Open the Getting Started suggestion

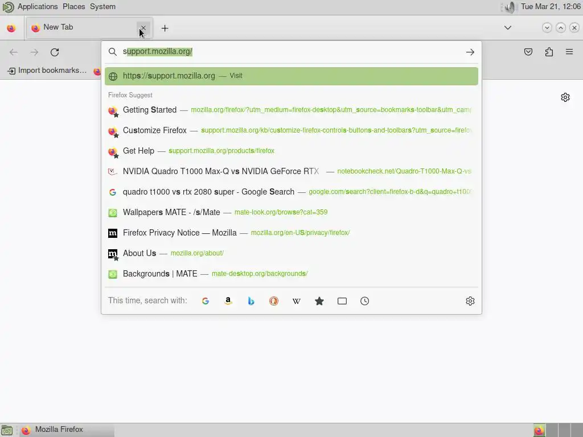click(x=291, y=110)
